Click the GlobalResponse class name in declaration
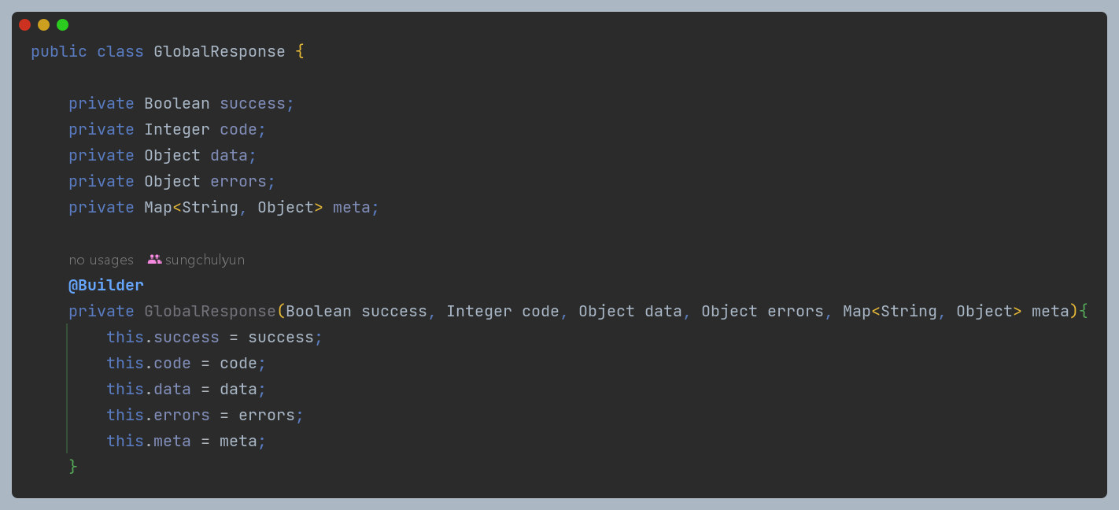 coord(219,51)
